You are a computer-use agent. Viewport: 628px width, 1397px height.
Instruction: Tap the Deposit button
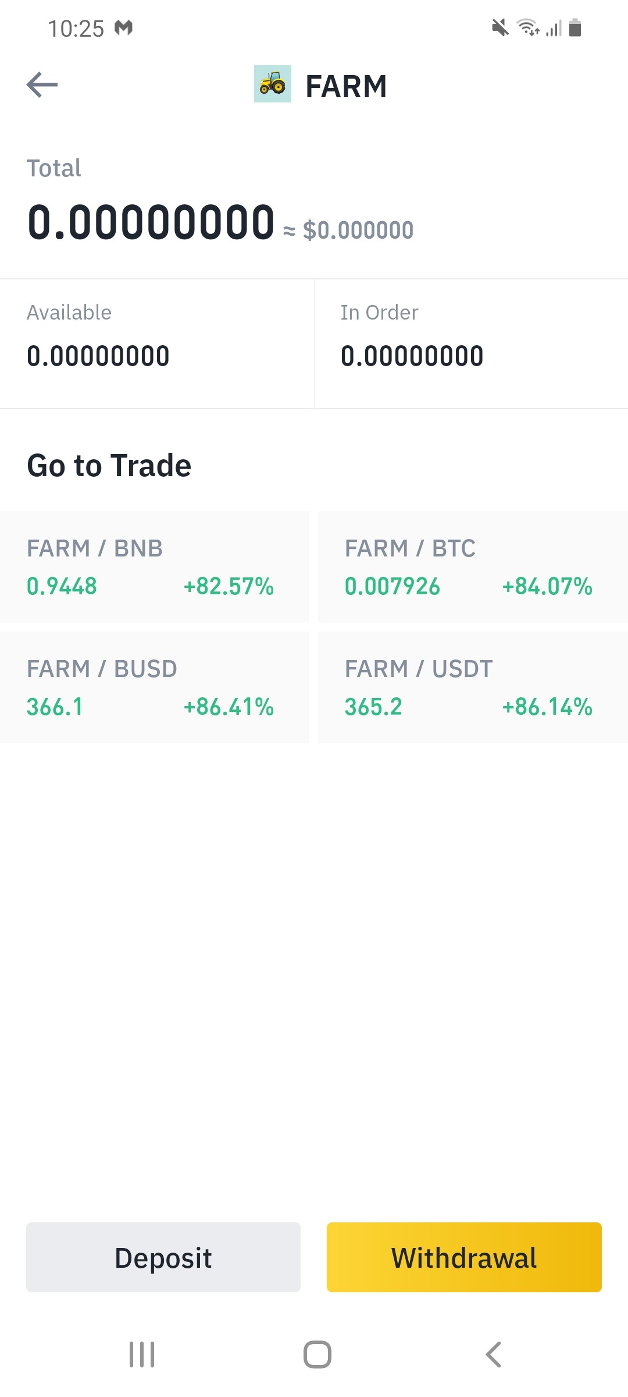163,1257
